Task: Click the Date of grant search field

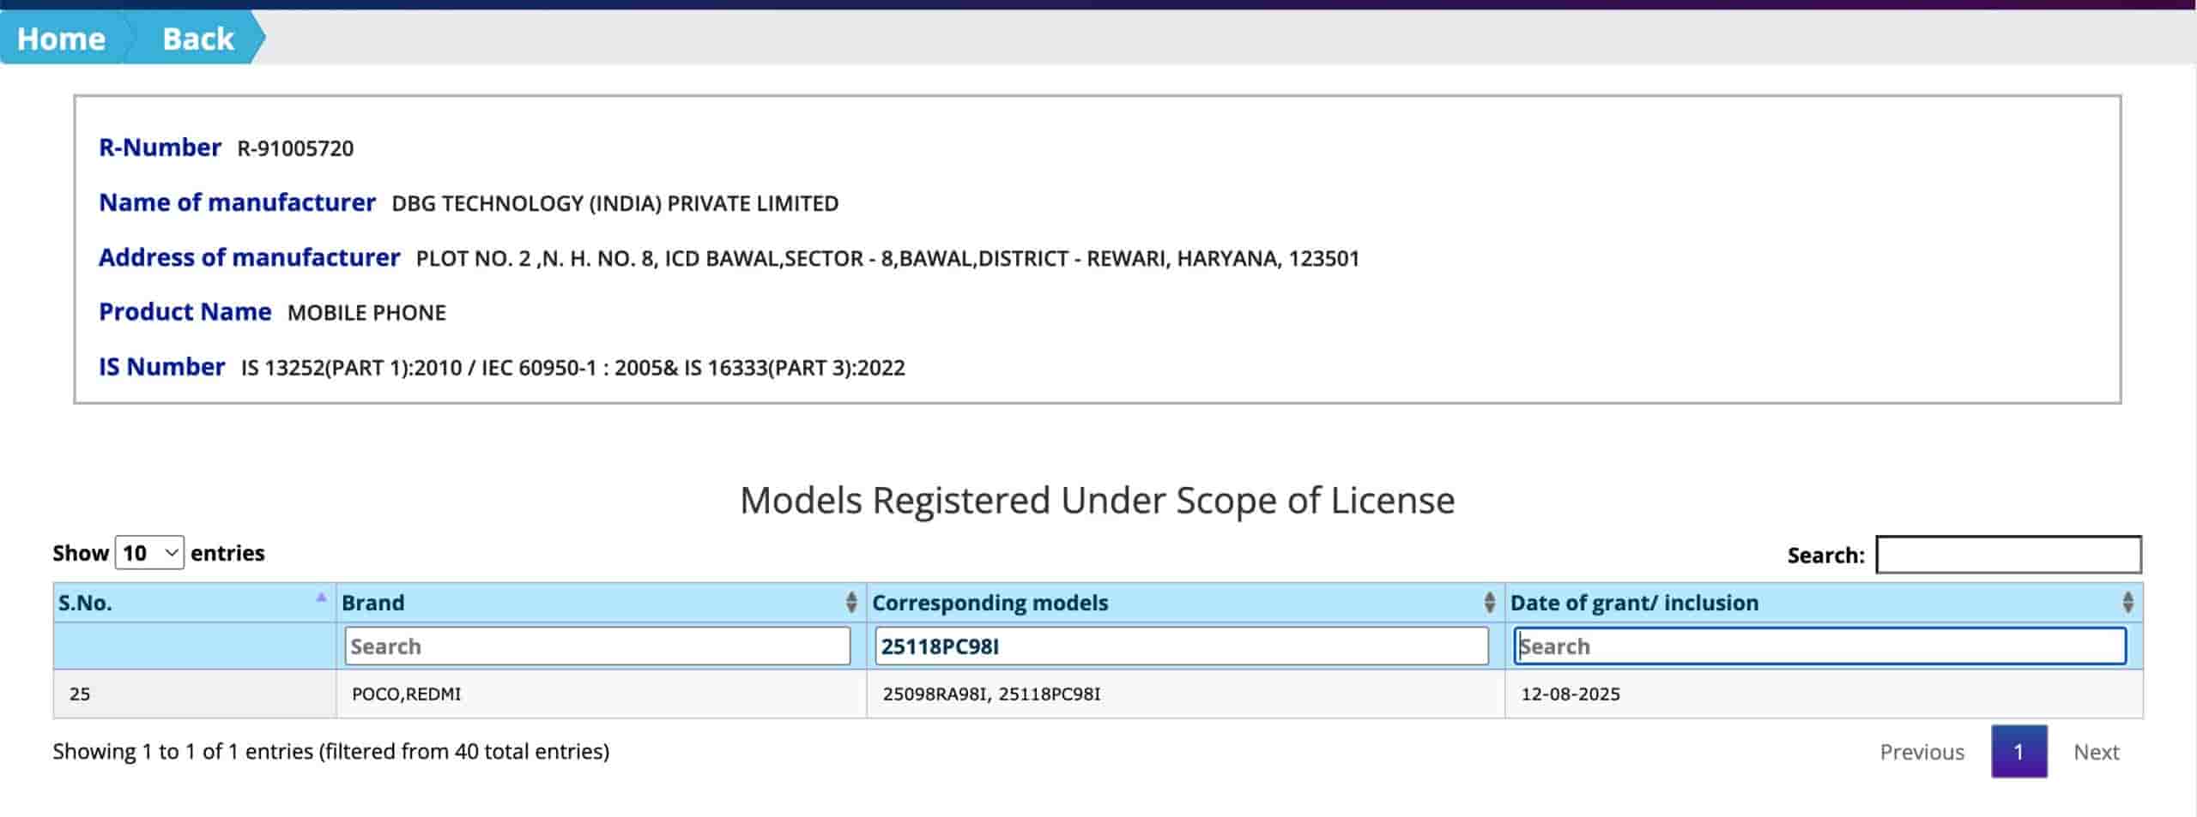Action: (1821, 646)
